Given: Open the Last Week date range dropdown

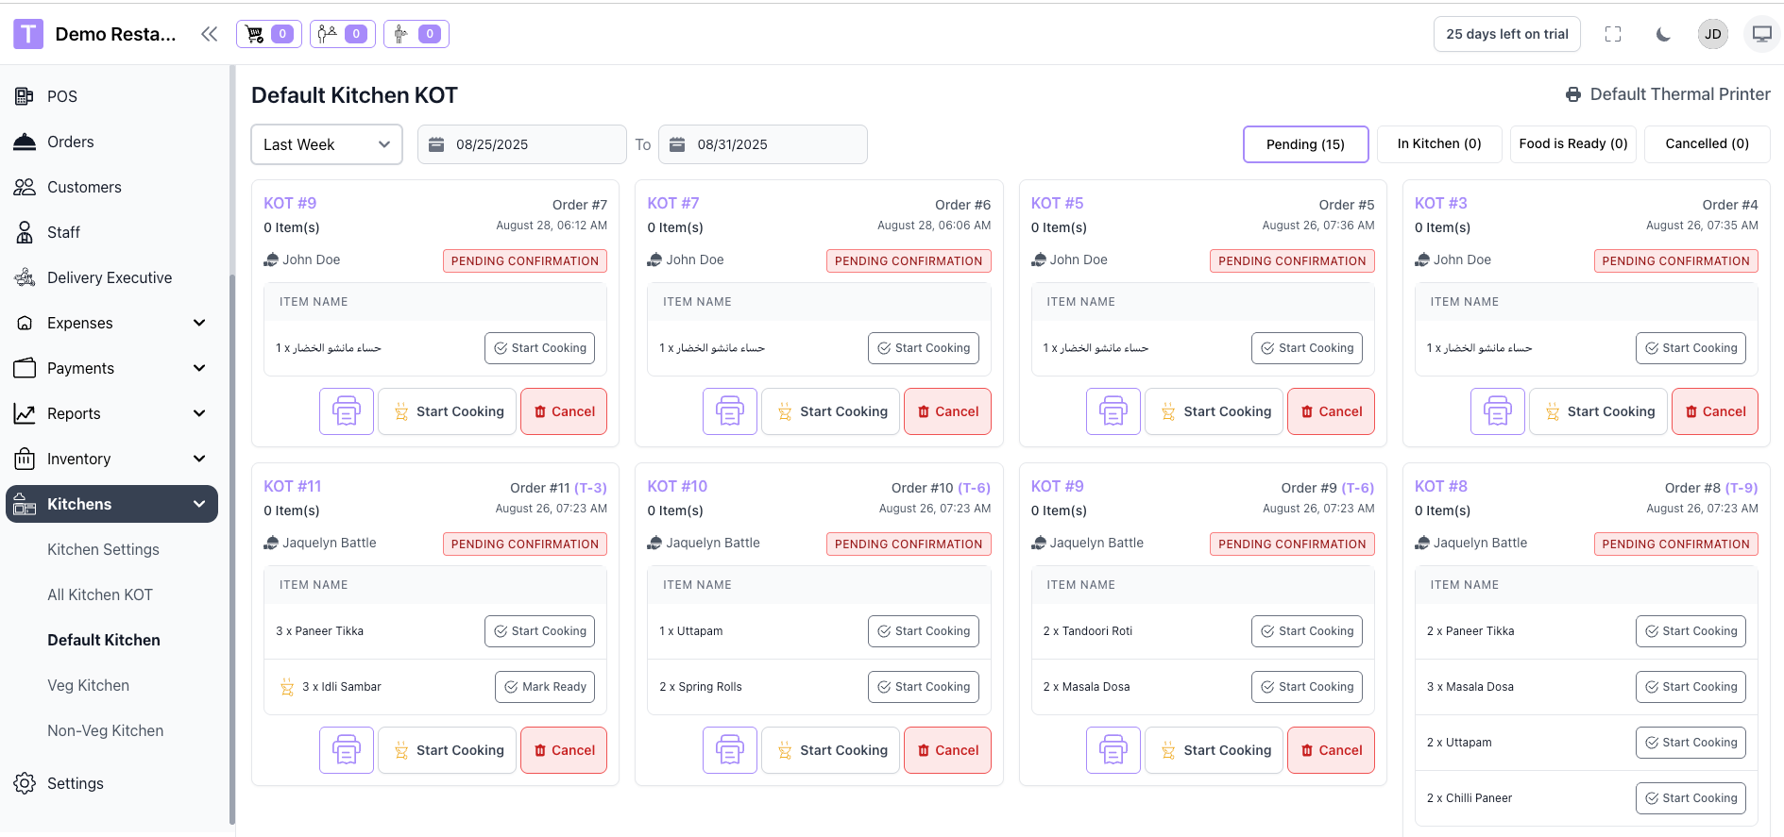Looking at the screenshot, I should tap(326, 144).
